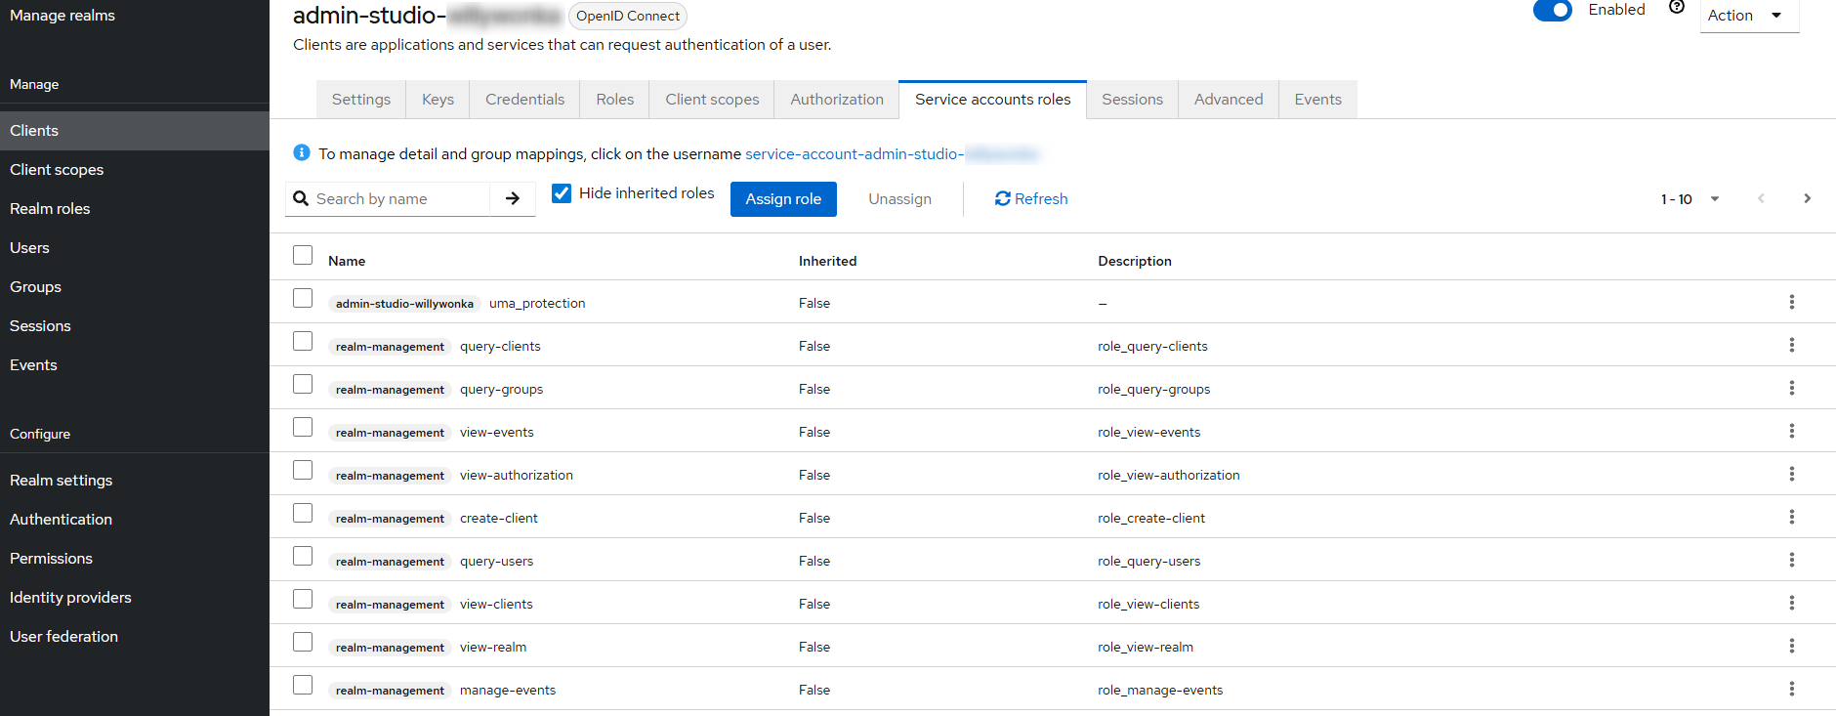Open kebab menu for view-events role
The image size is (1836, 716).
[x=1791, y=431]
